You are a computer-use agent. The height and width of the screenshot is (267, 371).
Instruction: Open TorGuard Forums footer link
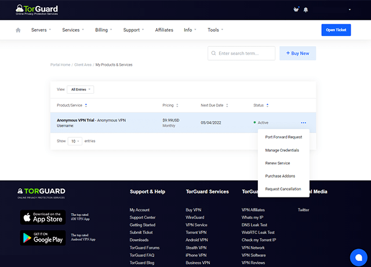(x=144, y=248)
